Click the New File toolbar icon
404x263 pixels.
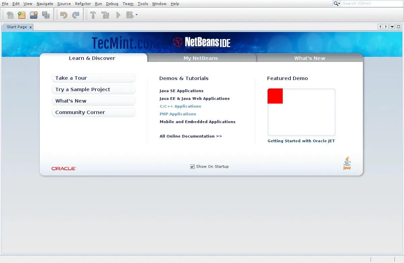[x=10, y=15]
